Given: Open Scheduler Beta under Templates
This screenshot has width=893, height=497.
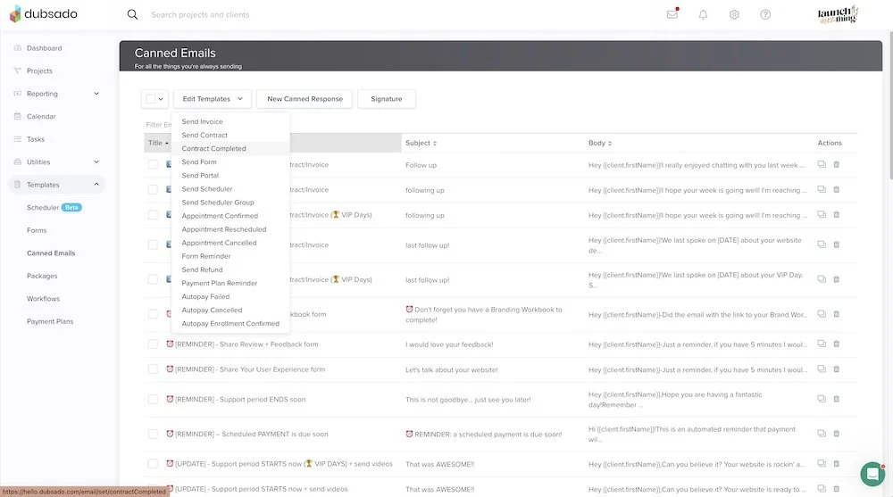Looking at the screenshot, I should 54,207.
